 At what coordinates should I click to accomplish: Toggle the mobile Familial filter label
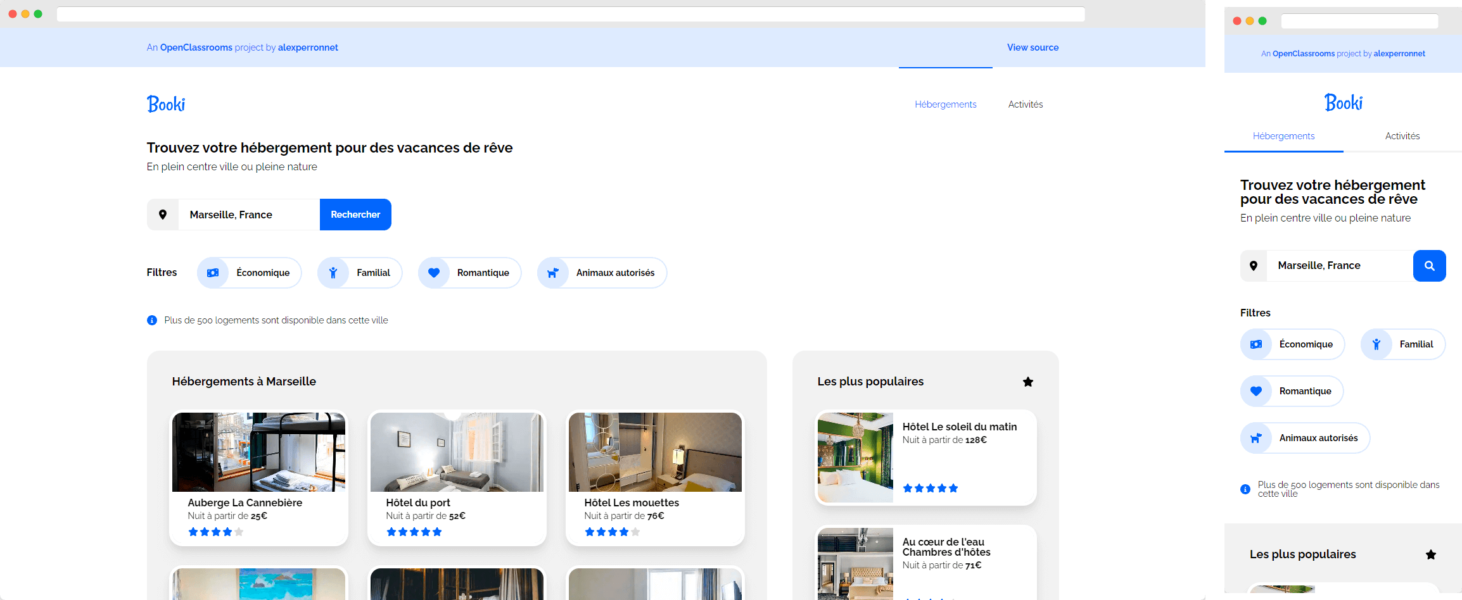pyautogui.click(x=1416, y=344)
